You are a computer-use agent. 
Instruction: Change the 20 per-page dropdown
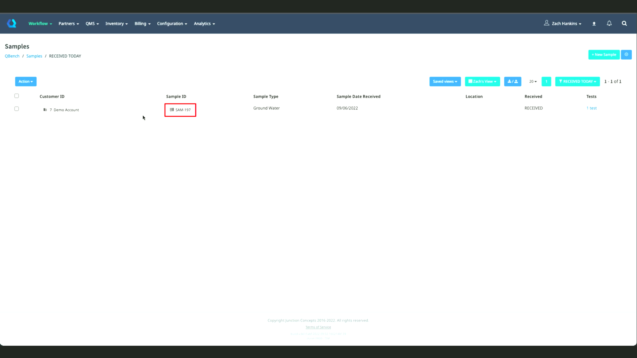coord(532,81)
